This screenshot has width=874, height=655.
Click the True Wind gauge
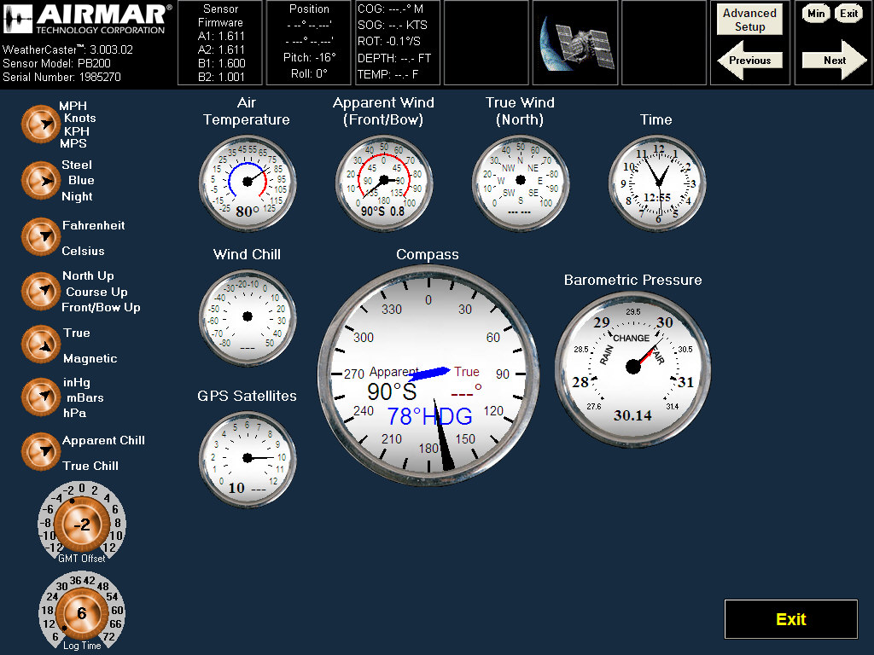[x=520, y=181]
